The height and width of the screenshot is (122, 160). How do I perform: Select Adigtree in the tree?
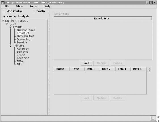(23, 49)
